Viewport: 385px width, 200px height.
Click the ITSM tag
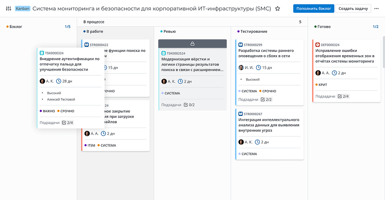[89, 145]
